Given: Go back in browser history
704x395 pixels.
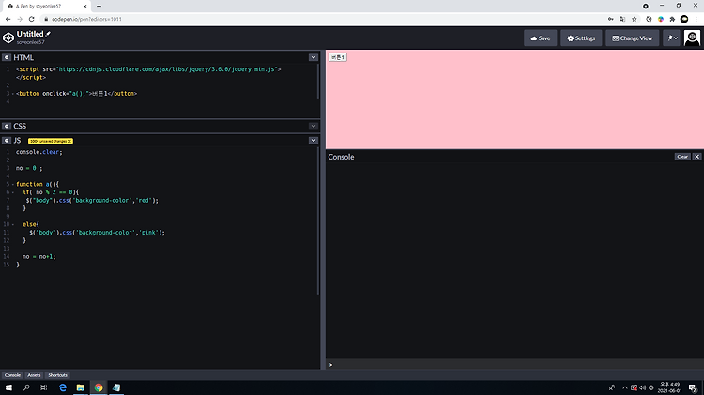Looking at the screenshot, I should click(8, 19).
